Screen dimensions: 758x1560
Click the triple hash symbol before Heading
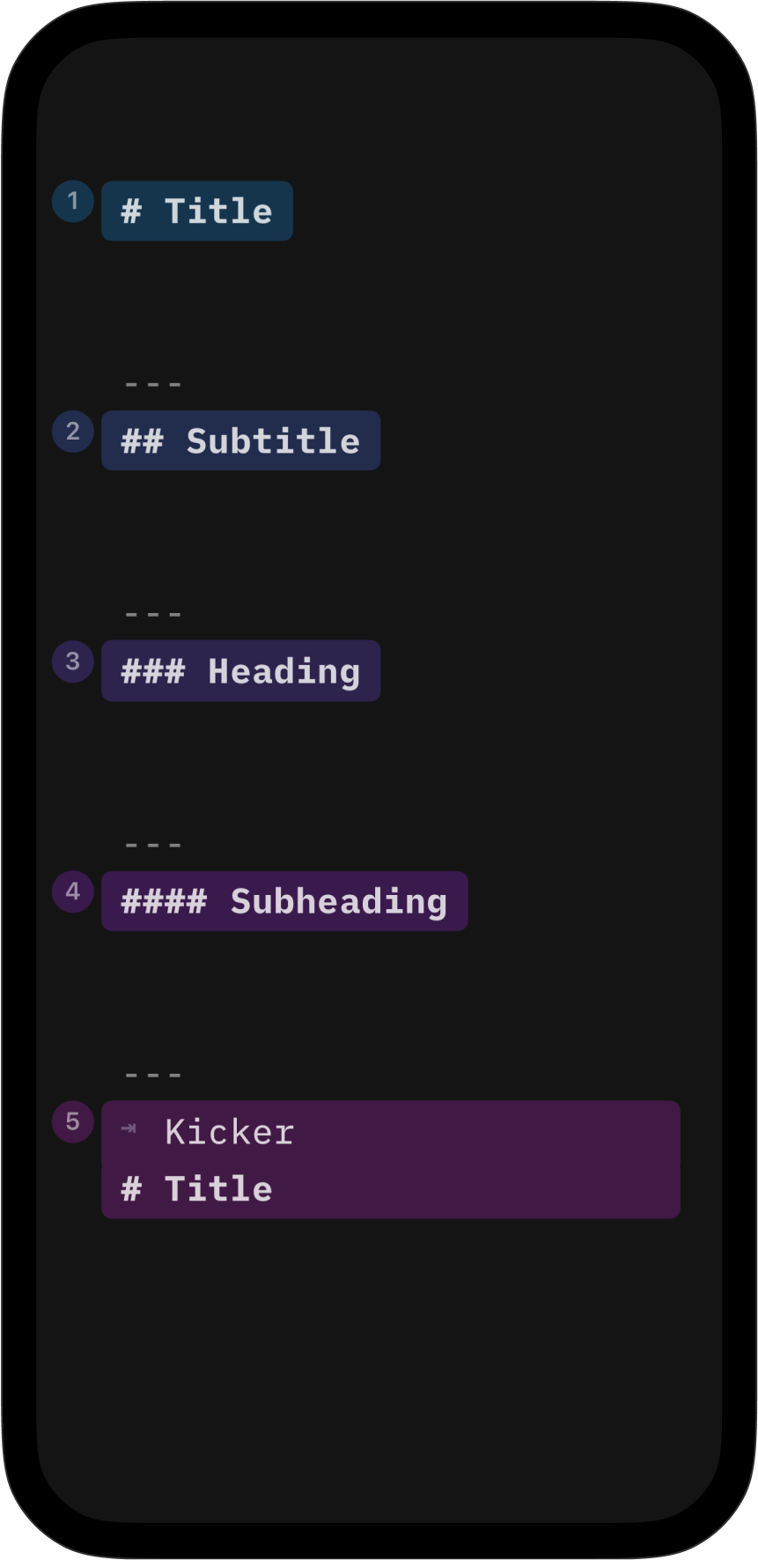click(x=153, y=672)
